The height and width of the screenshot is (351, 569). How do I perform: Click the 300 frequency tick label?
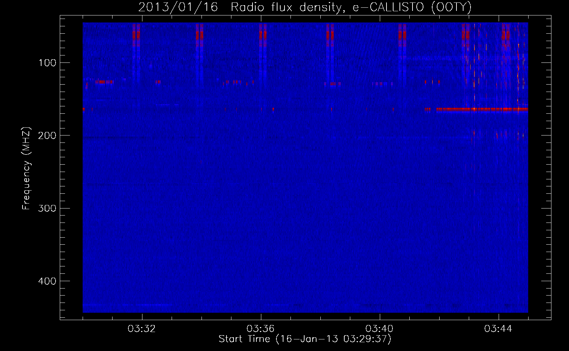[x=47, y=208]
